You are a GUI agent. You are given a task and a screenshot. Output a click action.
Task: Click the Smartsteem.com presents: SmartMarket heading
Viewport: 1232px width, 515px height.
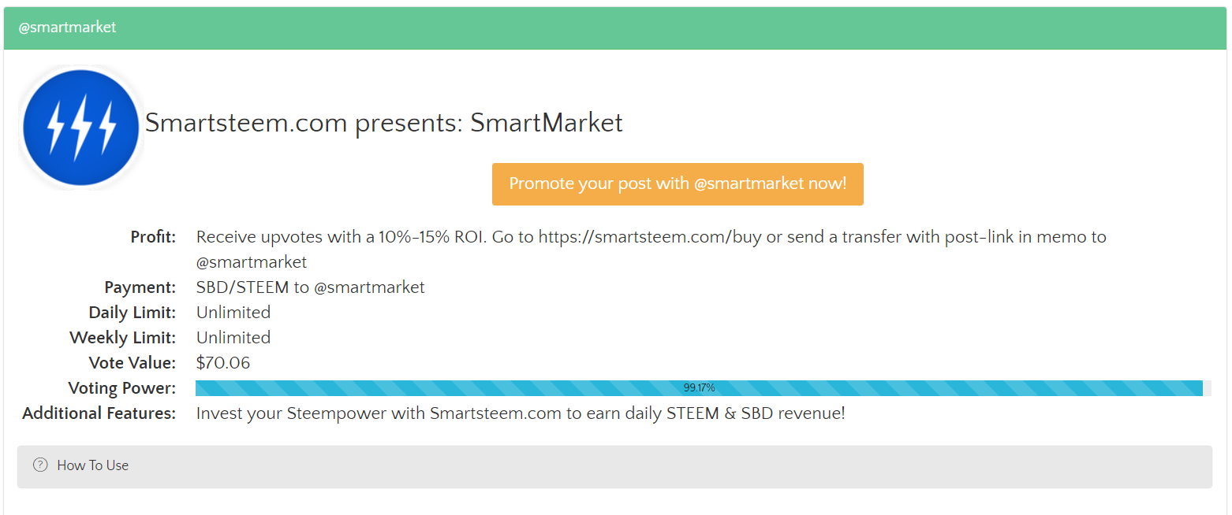(x=384, y=123)
